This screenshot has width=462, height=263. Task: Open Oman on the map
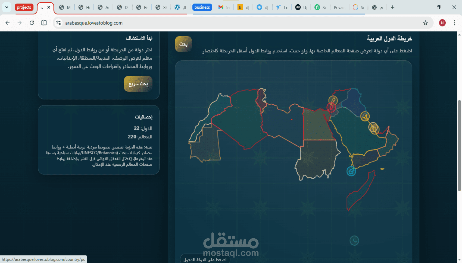click(390, 142)
